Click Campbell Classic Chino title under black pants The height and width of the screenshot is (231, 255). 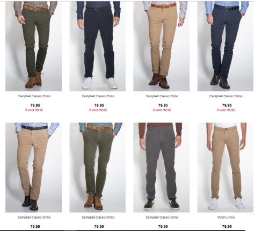click(98, 96)
